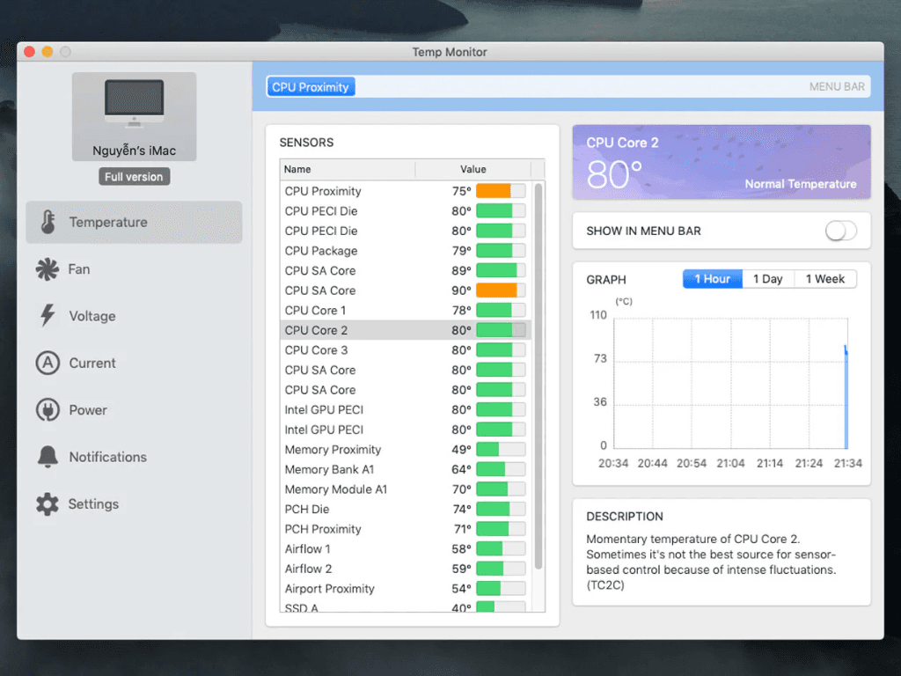Image resolution: width=901 pixels, height=676 pixels.
Task: Click the Power plug icon
Action: [x=47, y=410]
